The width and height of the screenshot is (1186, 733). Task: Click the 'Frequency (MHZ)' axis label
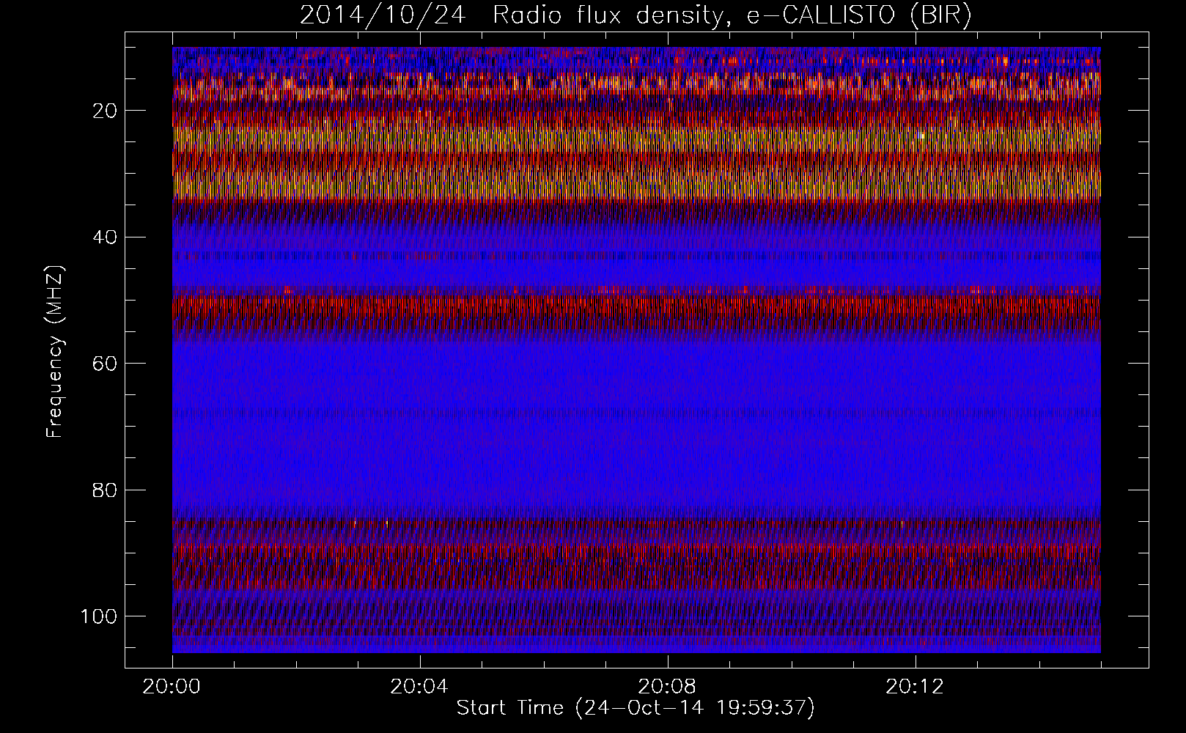56,352
